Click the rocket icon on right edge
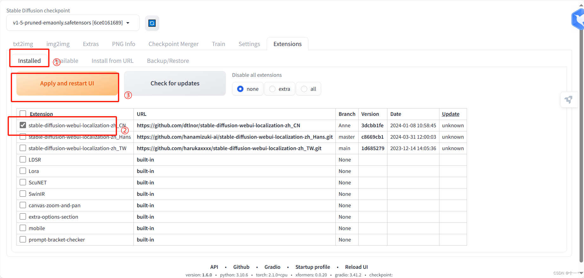The image size is (584, 278). click(569, 100)
